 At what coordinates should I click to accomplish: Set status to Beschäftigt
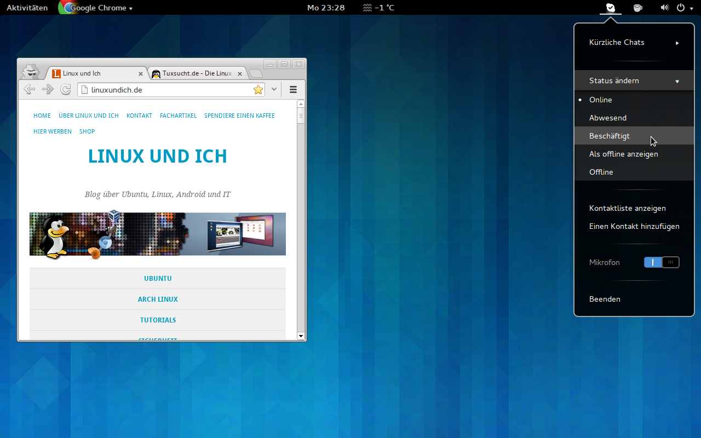pyautogui.click(x=634, y=136)
